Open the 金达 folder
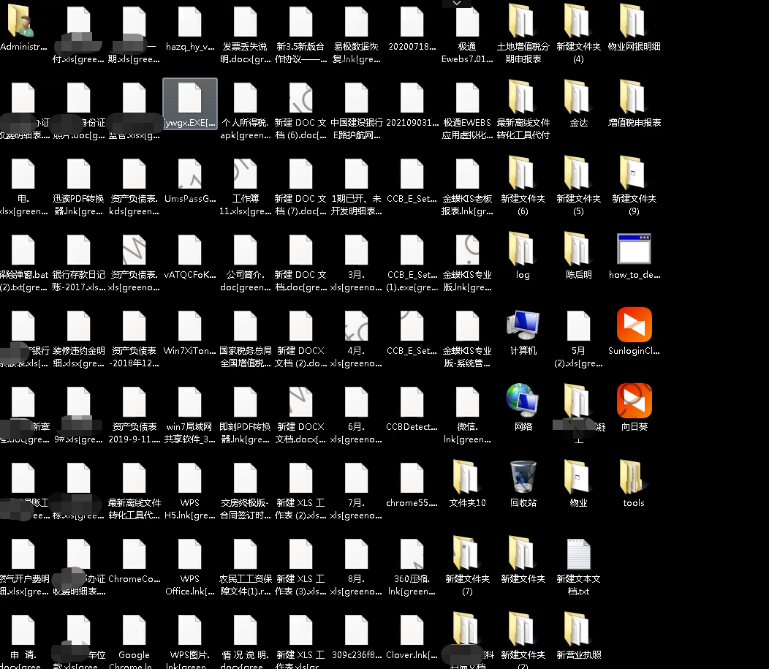 [x=578, y=97]
